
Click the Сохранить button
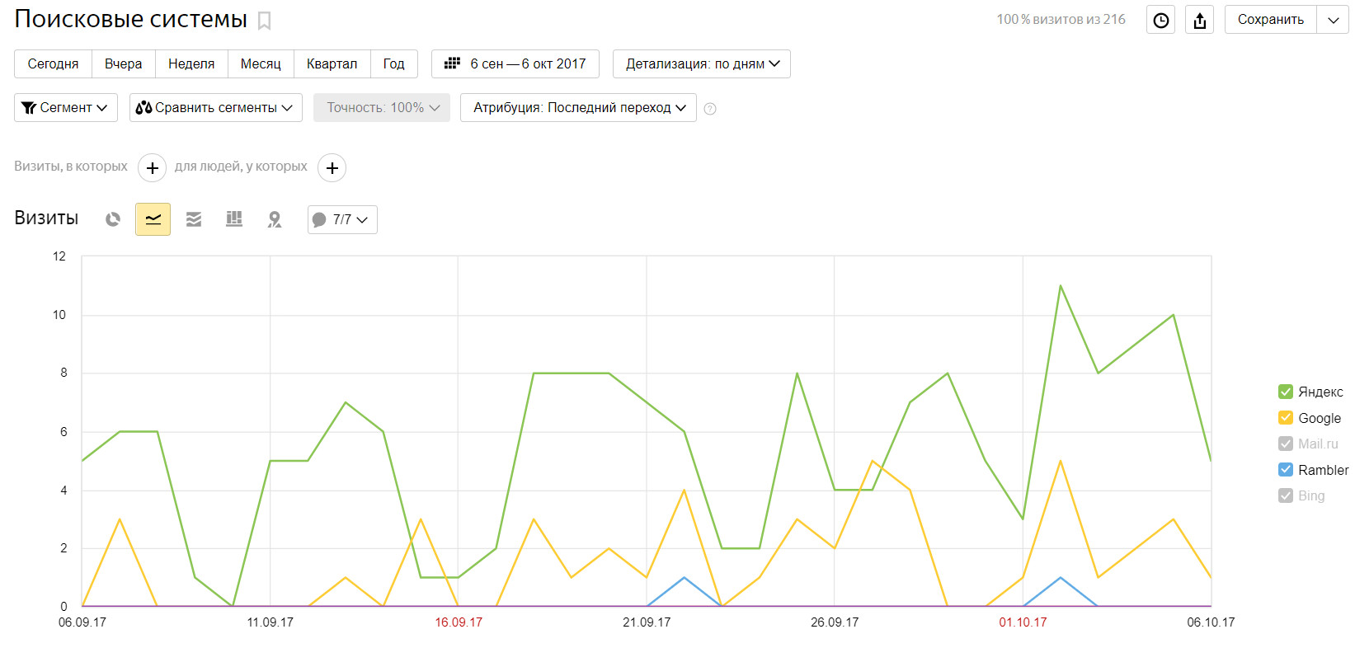(x=1270, y=20)
